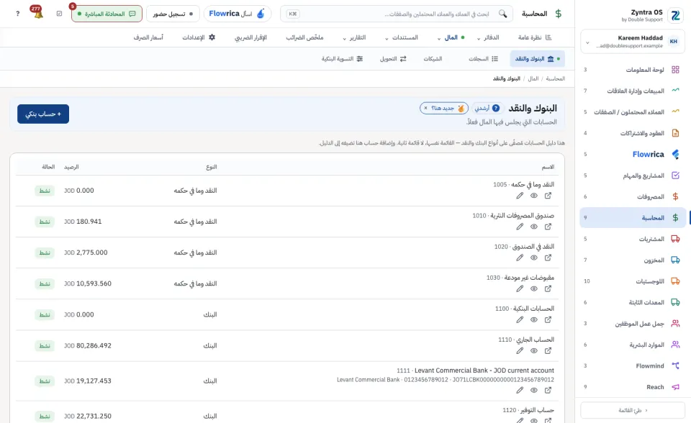View صندوق المصروفات النثرية 1010 with eye icon
This screenshot has width=691, height=423.
[x=533, y=227]
